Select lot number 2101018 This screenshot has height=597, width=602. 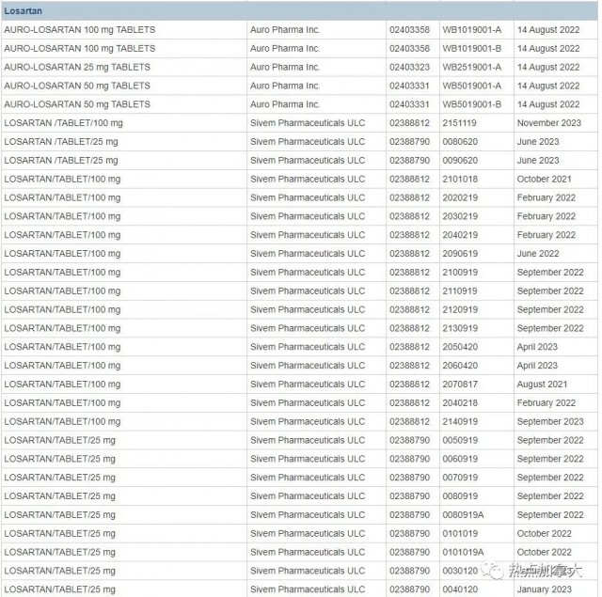coord(460,180)
